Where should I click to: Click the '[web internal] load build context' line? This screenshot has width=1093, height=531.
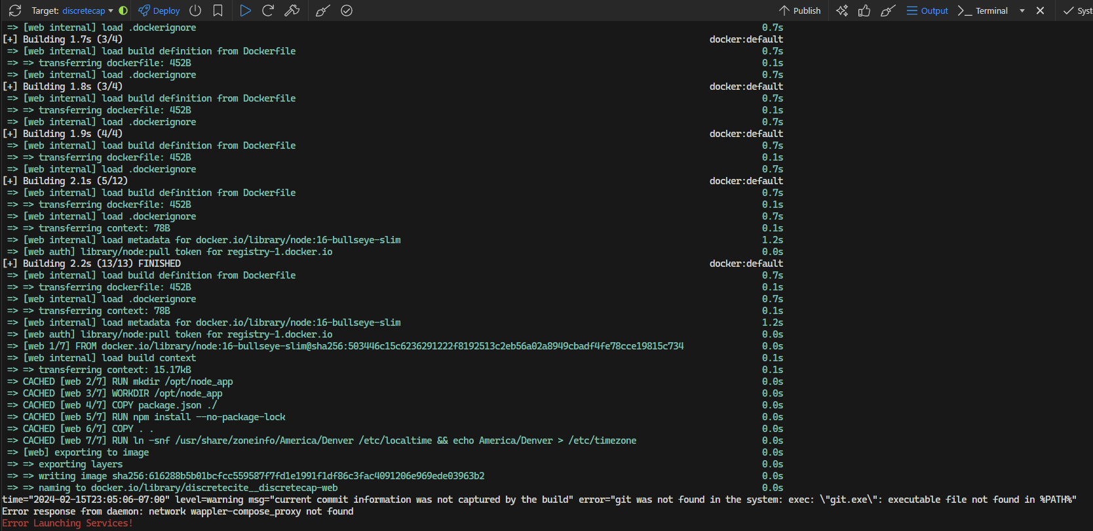pos(102,358)
